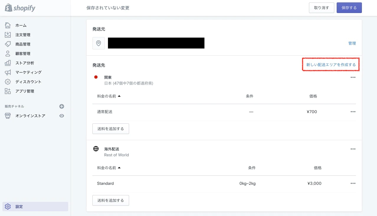Click the マーケティング megaphone icon

[x=8, y=72]
